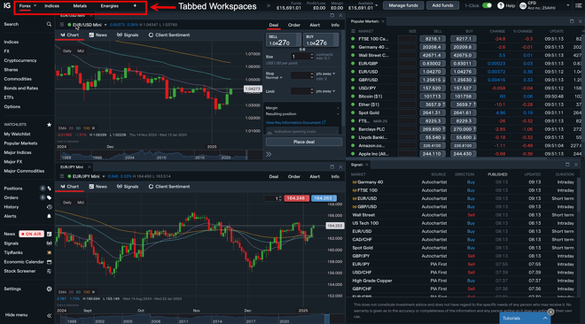
Task: Click the Watchlists star icon
Action: pos(49,125)
